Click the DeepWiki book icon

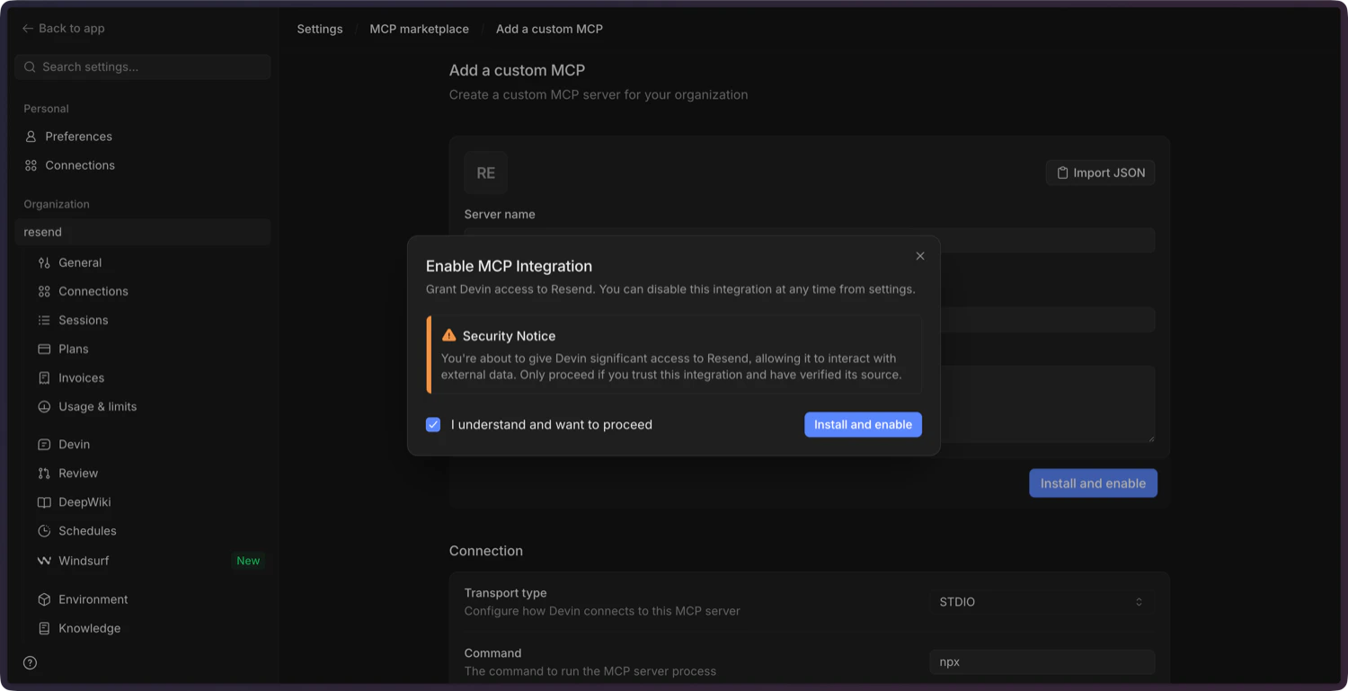click(x=44, y=502)
